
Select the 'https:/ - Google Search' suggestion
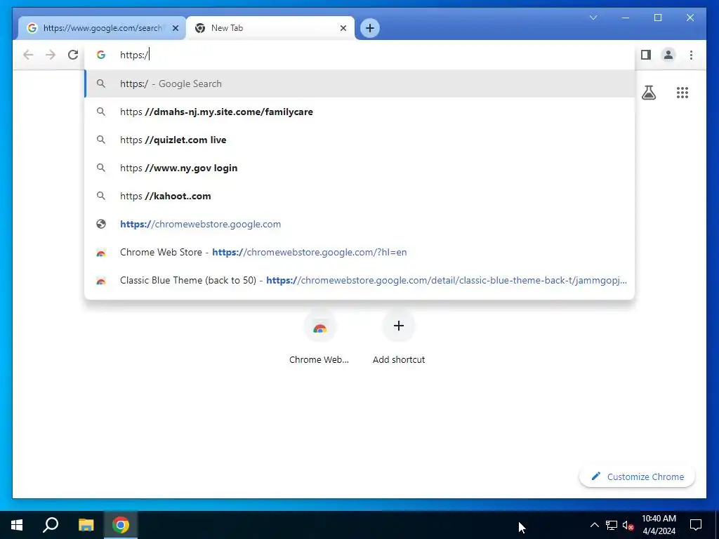(x=359, y=84)
